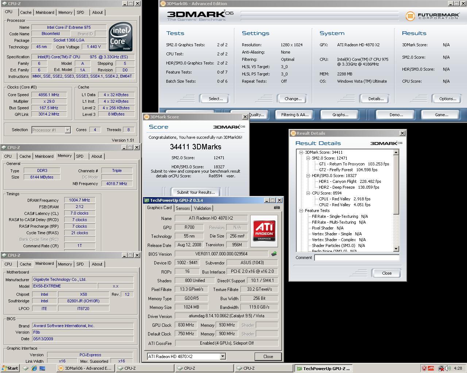Click Close button in GPU-Z window
467x373 pixels.
(x=268, y=357)
